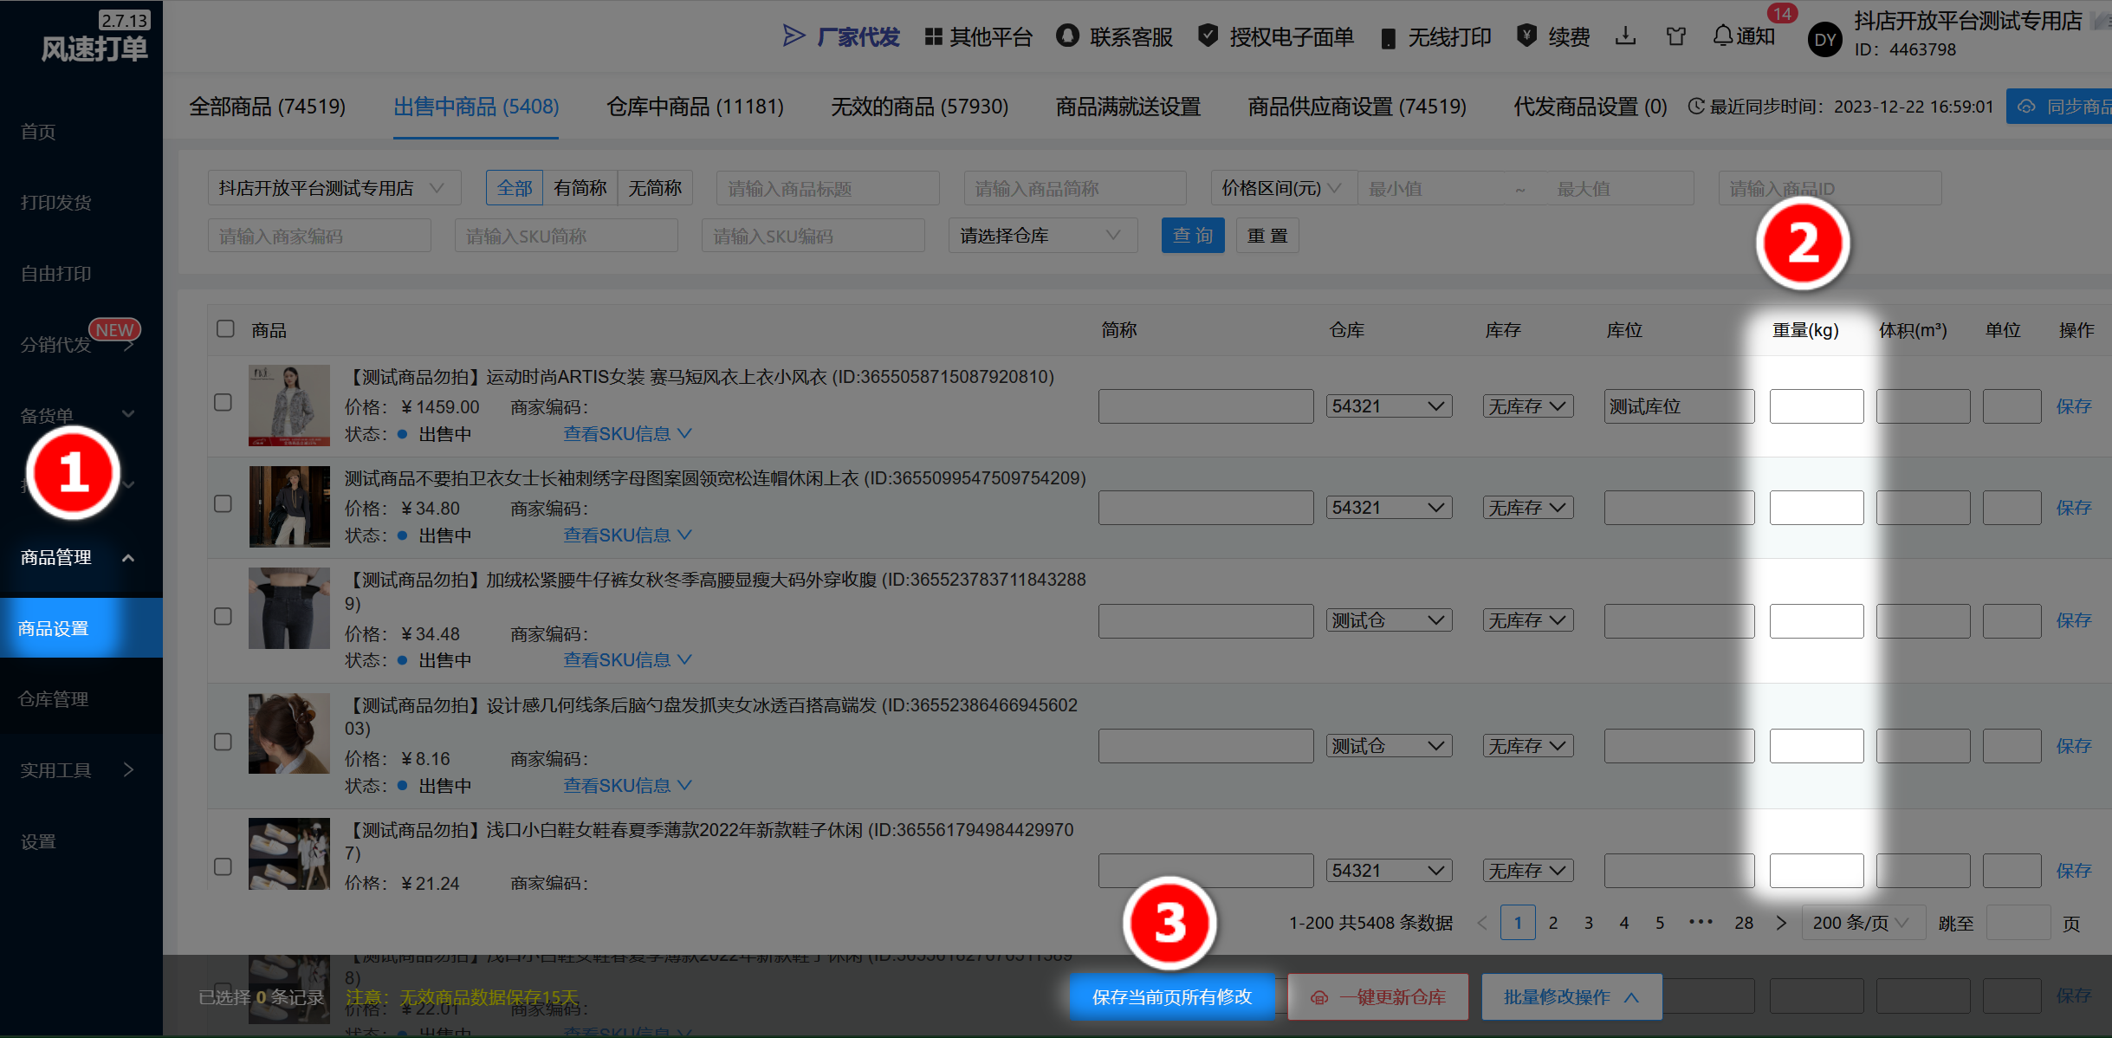Open the 牛仔裤 product thumbnail
The image size is (2112, 1038).
point(289,608)
